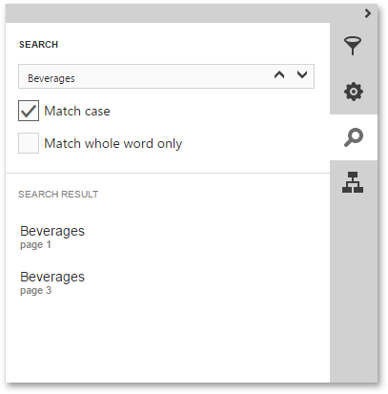
Task: Open the filter parameters panel funnel icon
Action: (353, 46)
